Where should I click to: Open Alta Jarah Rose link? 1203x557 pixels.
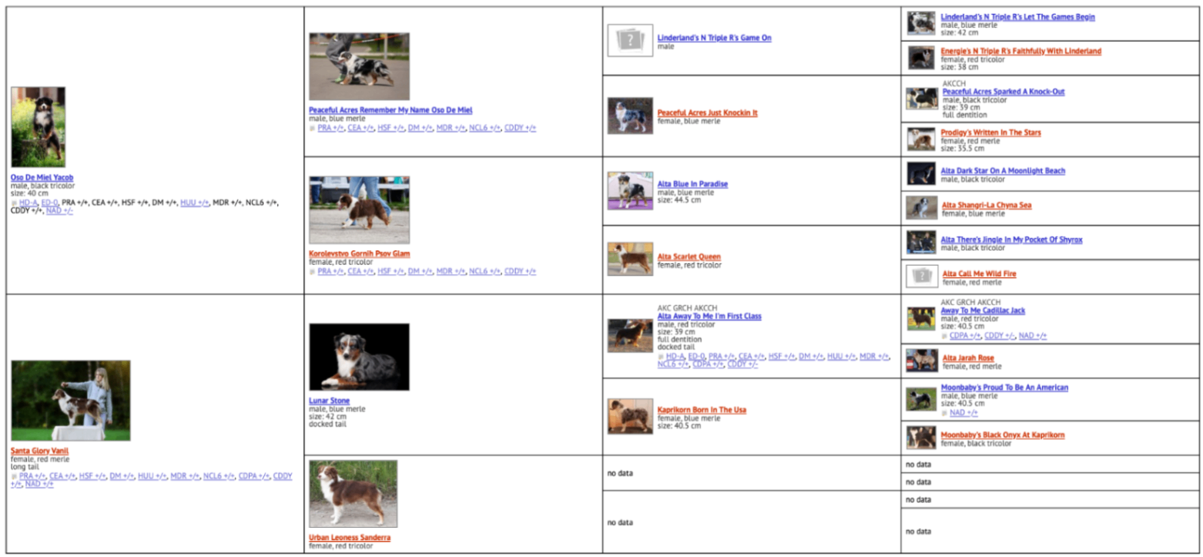click(x=968, y=357)
